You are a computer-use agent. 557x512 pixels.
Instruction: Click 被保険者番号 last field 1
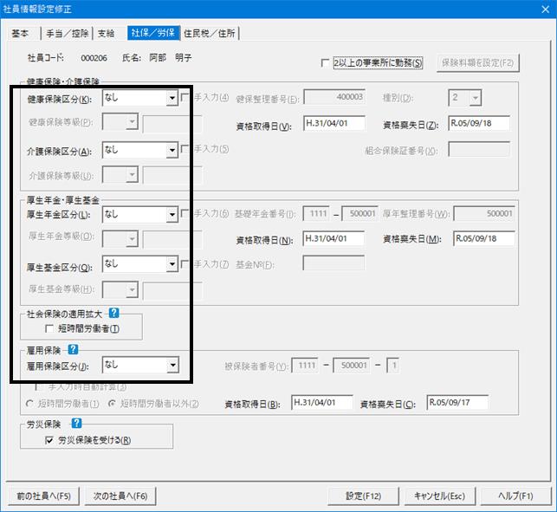392,366
